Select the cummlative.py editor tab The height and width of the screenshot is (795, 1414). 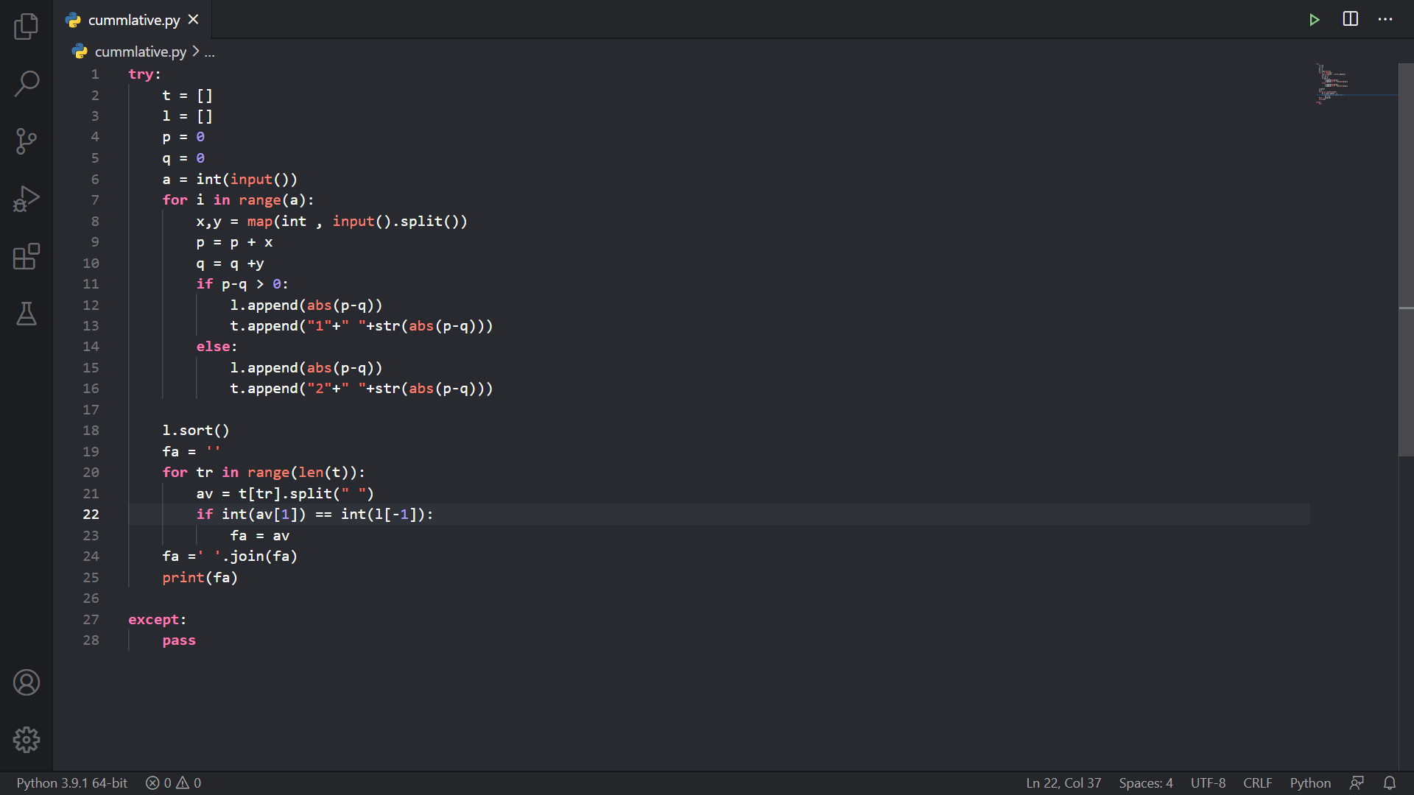[x=133, y=20]
